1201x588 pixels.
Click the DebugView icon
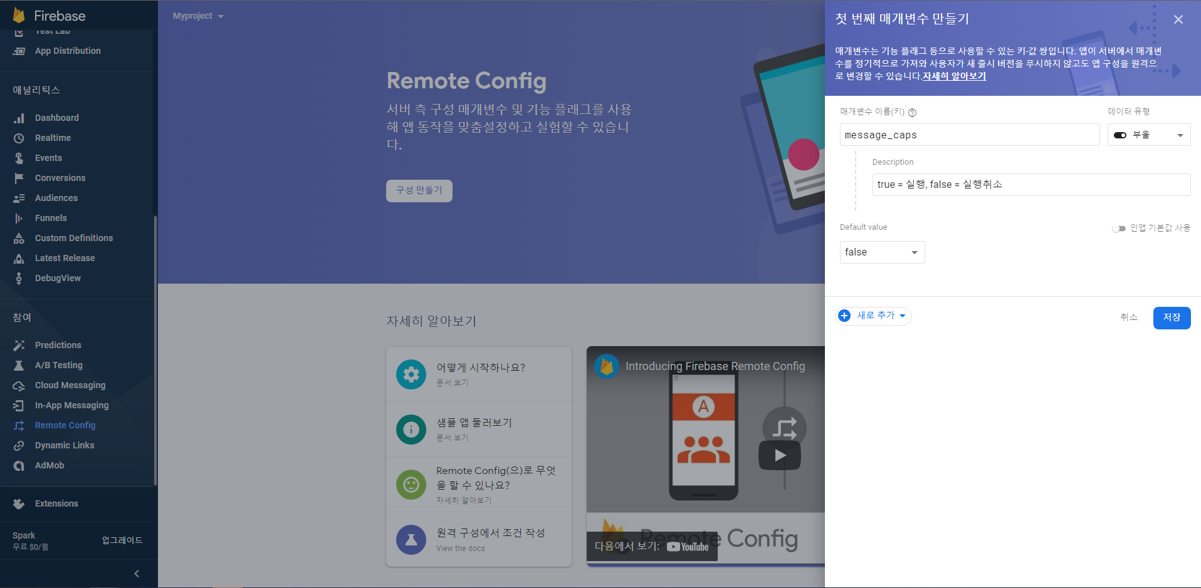(19, 278)
